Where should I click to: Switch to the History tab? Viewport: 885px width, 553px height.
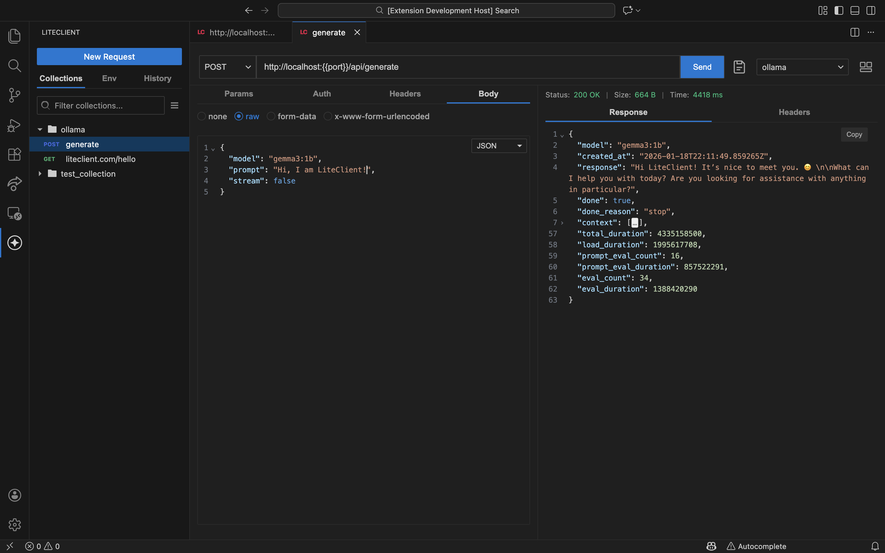tap(157, 78)
